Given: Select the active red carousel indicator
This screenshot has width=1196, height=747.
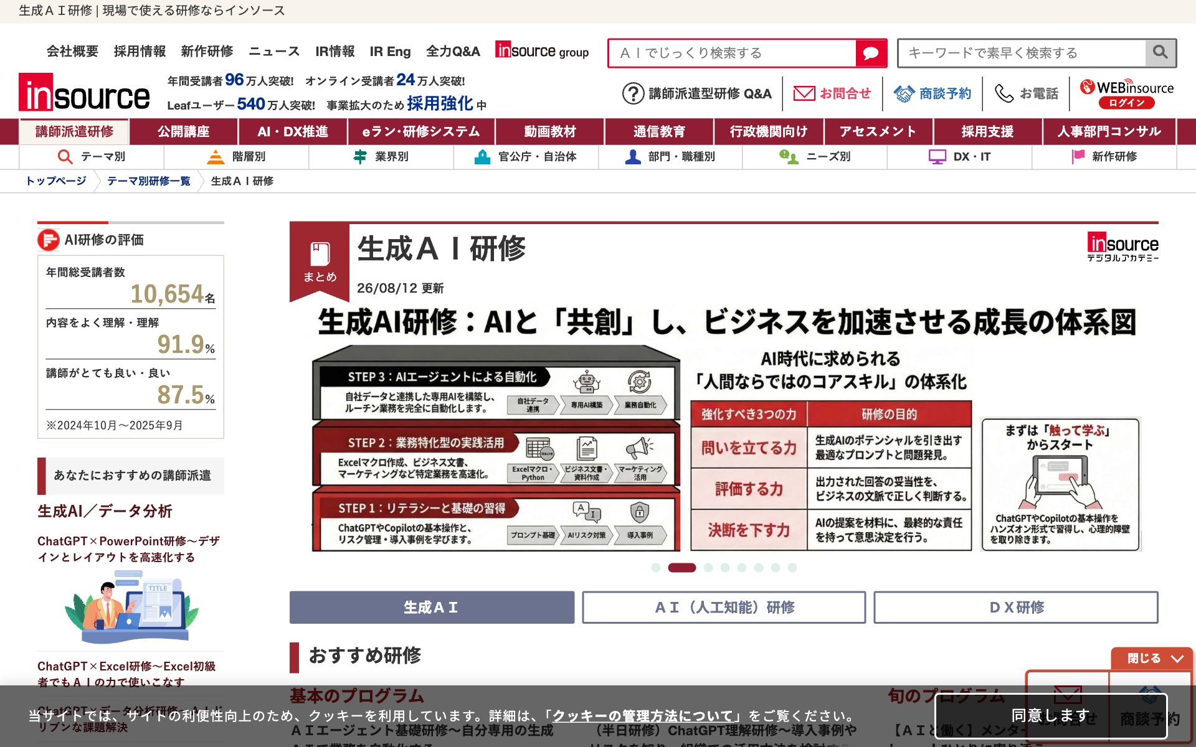Looking at the screenshot, I should click(x=681, y=568).
